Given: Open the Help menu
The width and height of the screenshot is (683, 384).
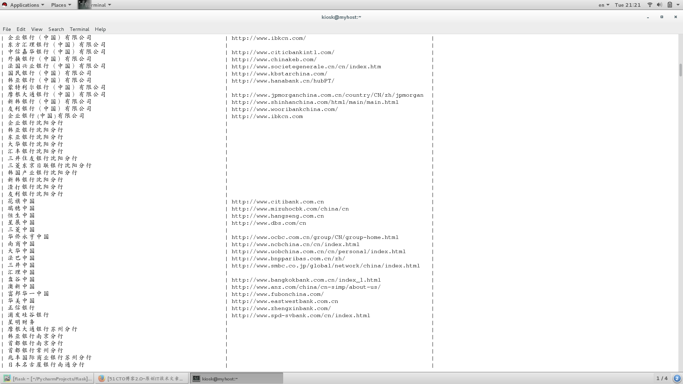Looking at the screenshot, I should coord(100,29).
